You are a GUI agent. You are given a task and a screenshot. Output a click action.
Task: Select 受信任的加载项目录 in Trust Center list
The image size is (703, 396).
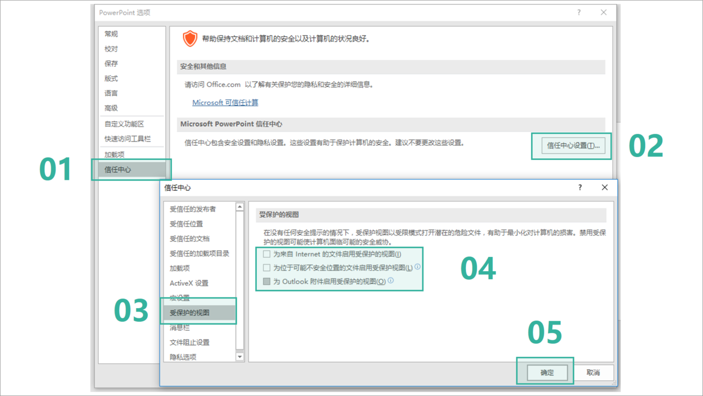[199, 253]
